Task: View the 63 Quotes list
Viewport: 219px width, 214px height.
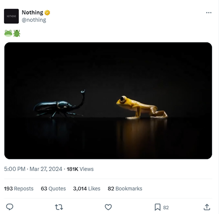Action: 53,189
